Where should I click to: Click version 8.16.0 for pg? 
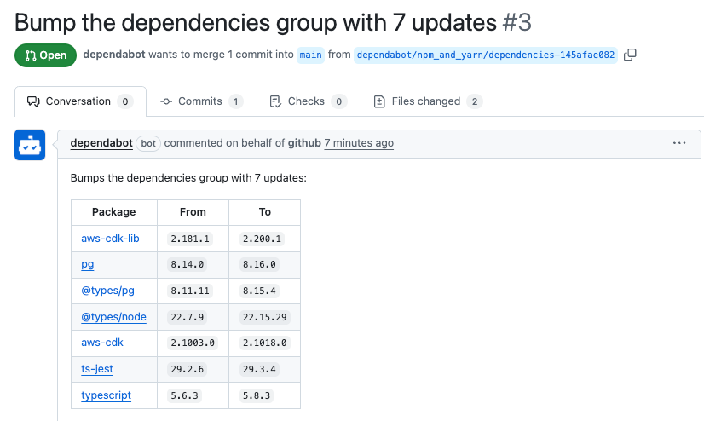[259, 265]
